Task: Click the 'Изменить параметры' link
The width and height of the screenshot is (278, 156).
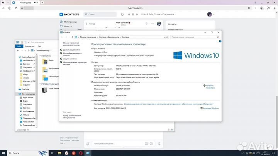Action: click(210, 87)
